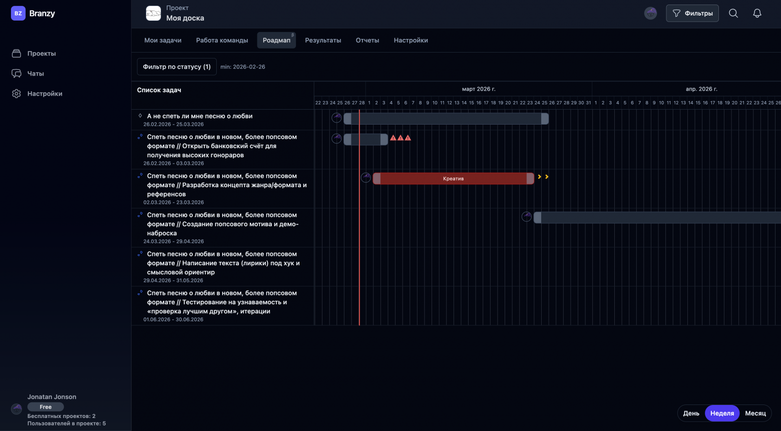Switch timeline scale to Месяц
The width and height of the screenshot is (781, 431).
click(x=755, y=413)
